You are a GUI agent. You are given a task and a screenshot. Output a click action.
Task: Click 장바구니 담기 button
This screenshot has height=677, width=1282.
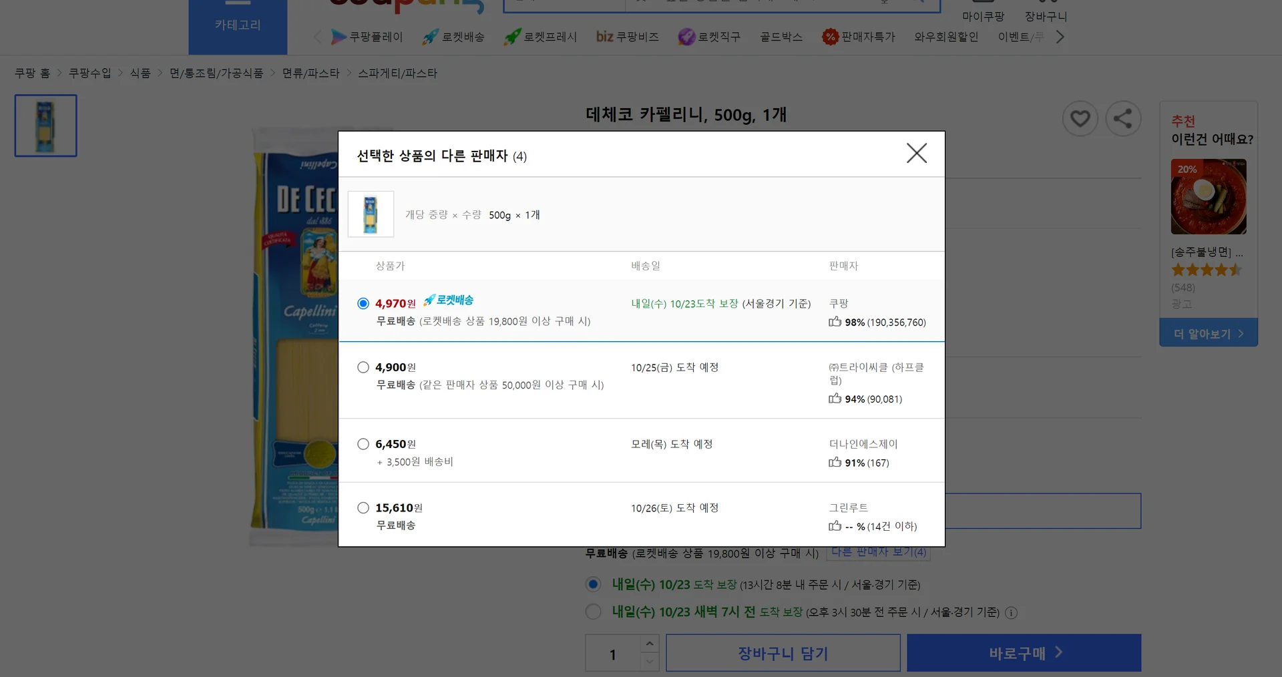pos(783,653)
